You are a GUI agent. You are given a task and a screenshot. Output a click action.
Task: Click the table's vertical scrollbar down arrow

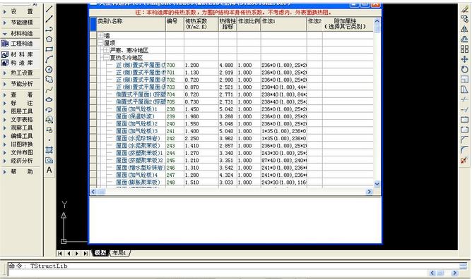[x=377, y=184]
